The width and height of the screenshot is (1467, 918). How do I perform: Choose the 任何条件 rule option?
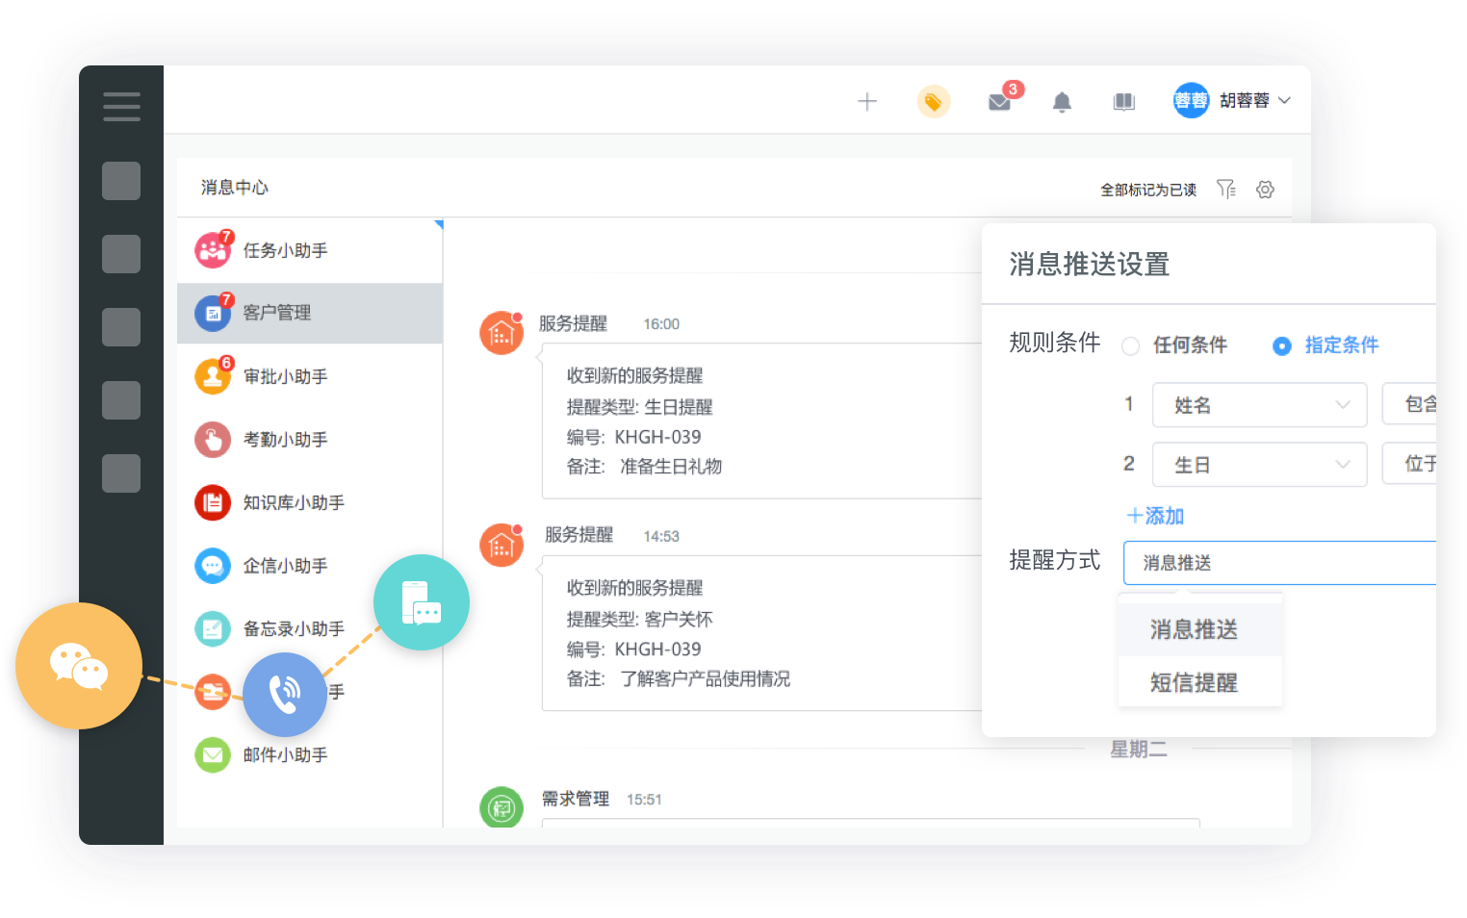(x=1130, y=344)
